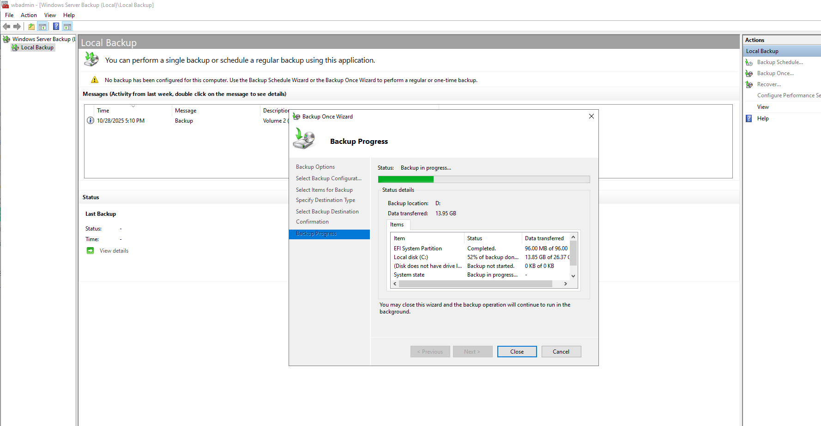Select Local Backup in the console tree
The height and width of the screenshot is (426, 821).
tap(36, 47)
